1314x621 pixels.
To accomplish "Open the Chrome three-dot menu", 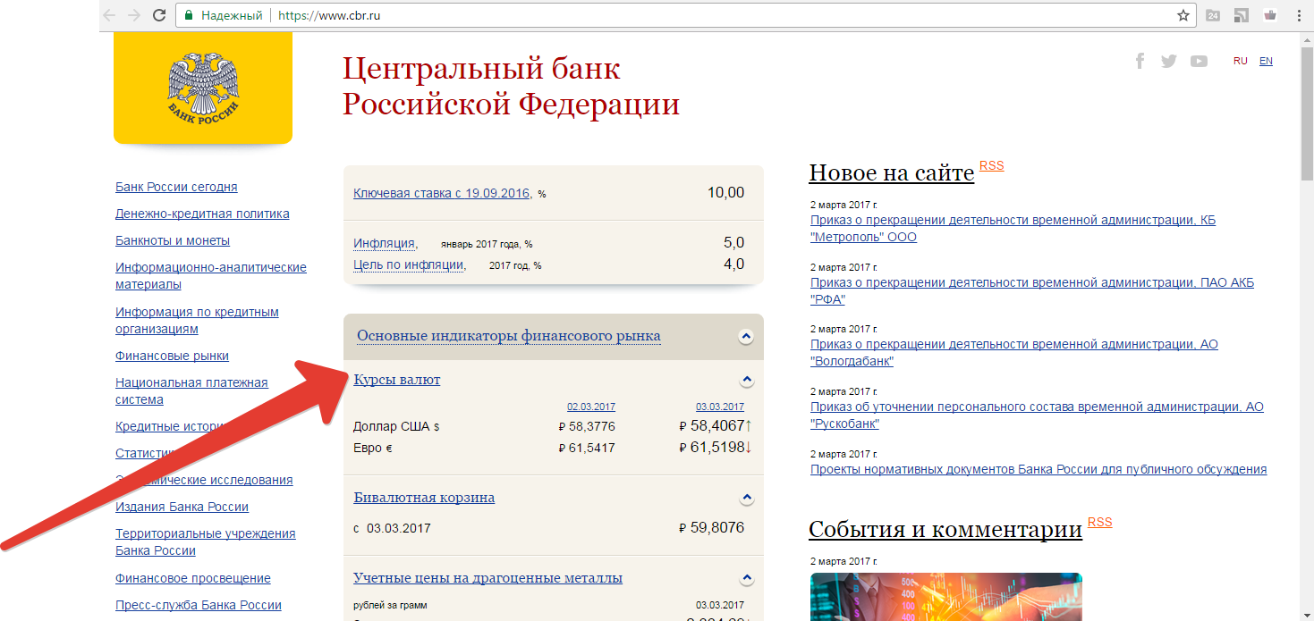I will (x=1298, y=15).
